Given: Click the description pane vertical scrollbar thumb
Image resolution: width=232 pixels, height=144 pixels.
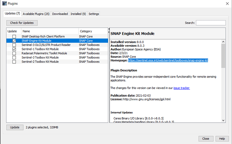Looking at the screenshot, I should tap(223, 56).
